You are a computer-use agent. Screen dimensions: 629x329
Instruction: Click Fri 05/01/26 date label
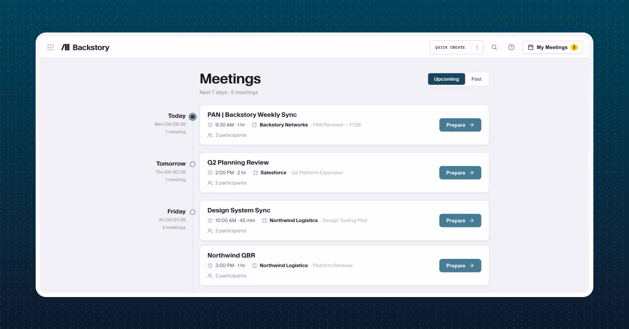coord(172,220)
